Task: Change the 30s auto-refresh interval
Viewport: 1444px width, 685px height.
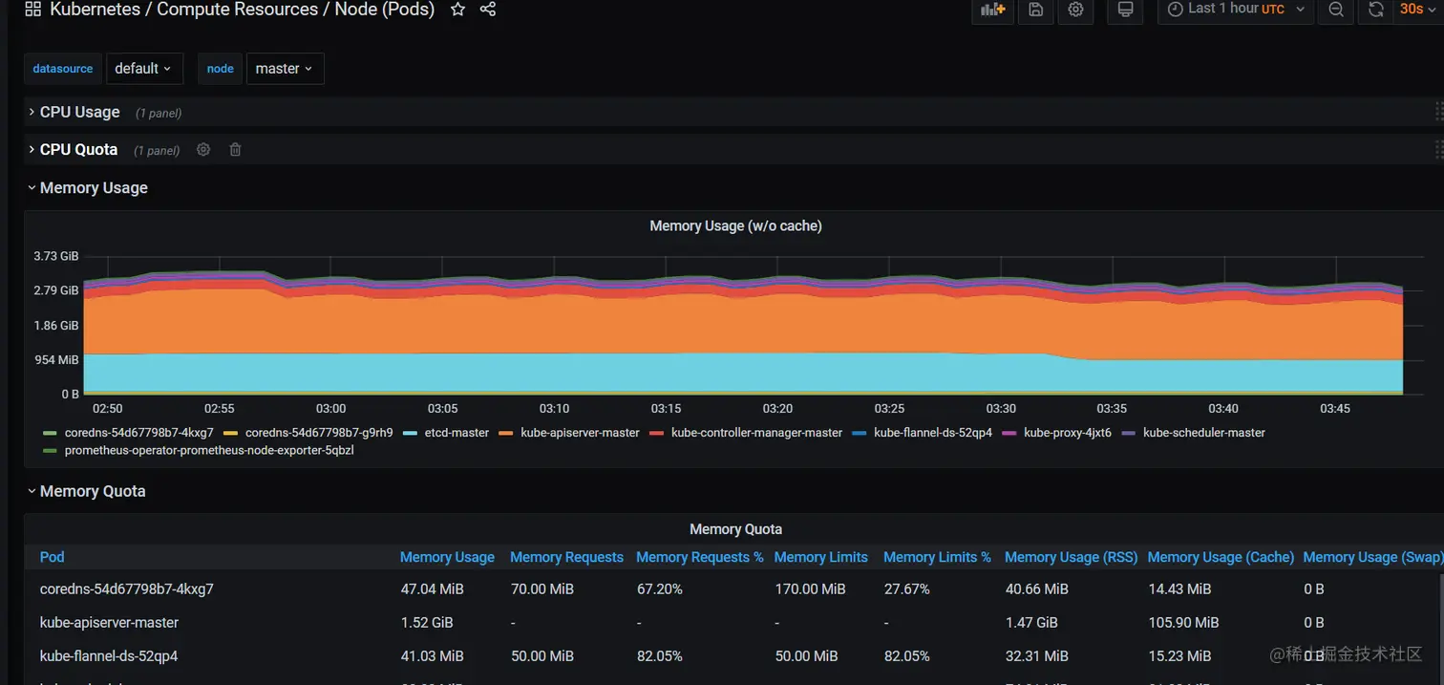Action: 1412,11
